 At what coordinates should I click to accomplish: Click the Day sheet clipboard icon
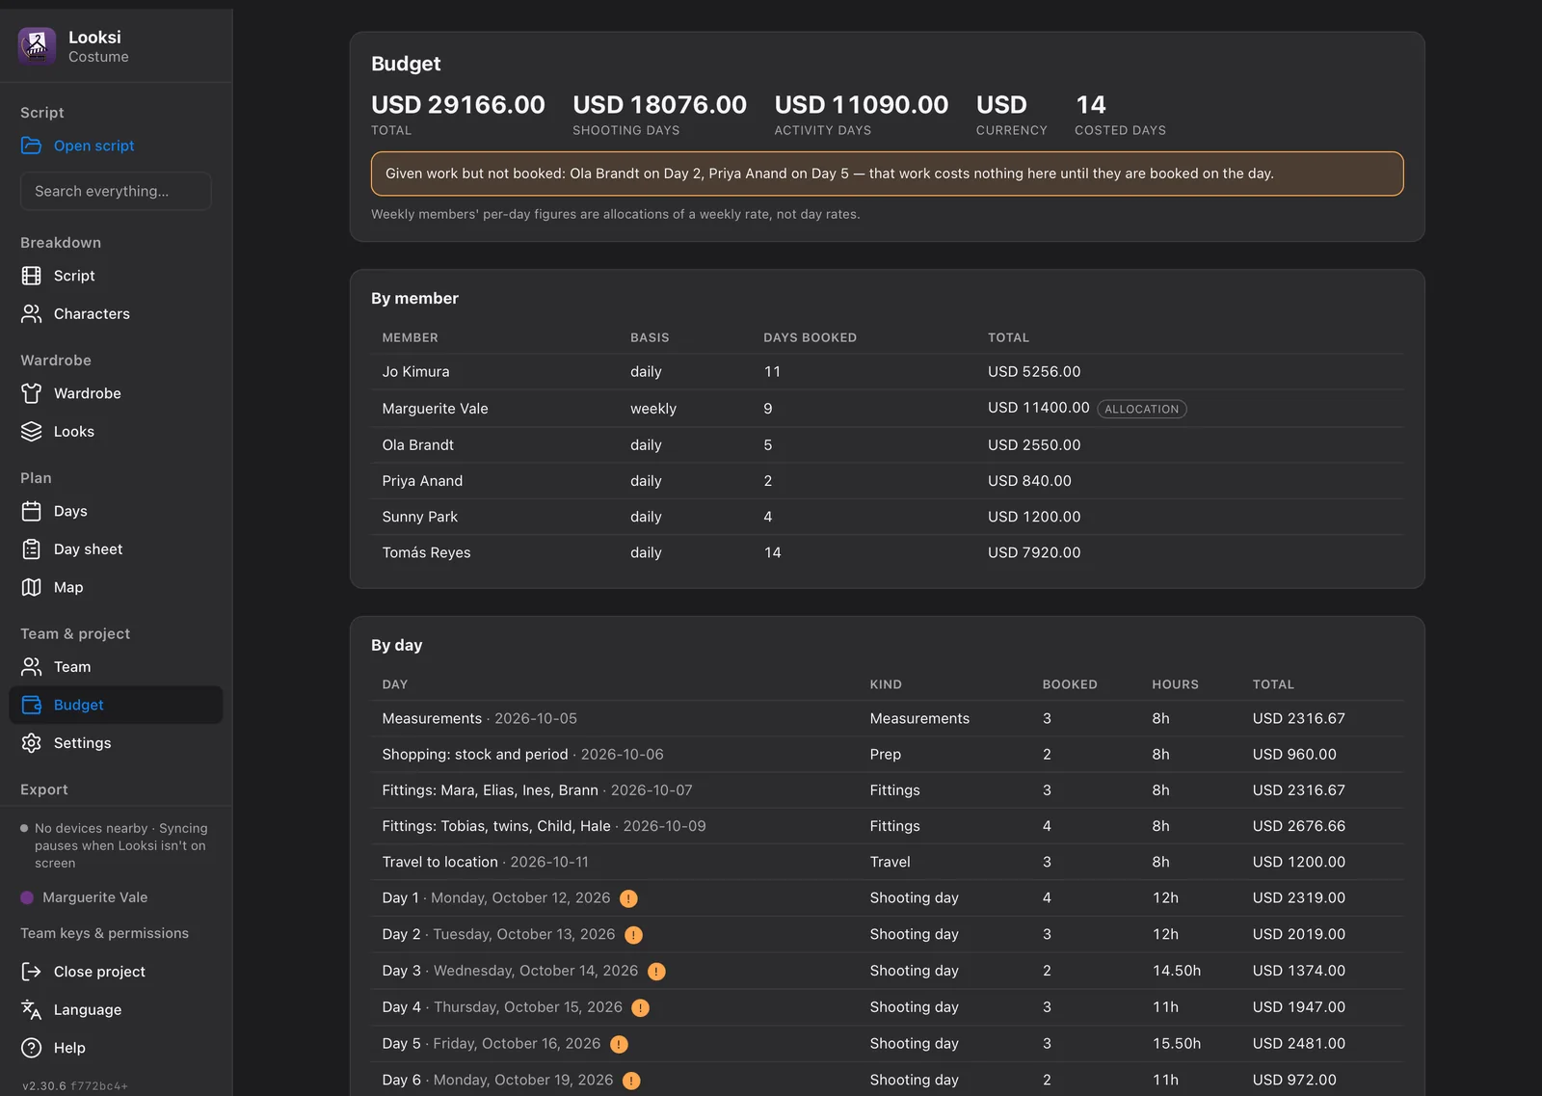coord(32,548)
